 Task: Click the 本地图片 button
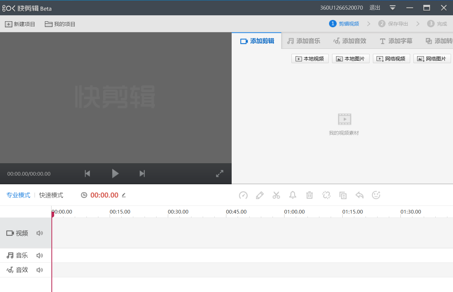pyautogui.click(x=351, y=59)
